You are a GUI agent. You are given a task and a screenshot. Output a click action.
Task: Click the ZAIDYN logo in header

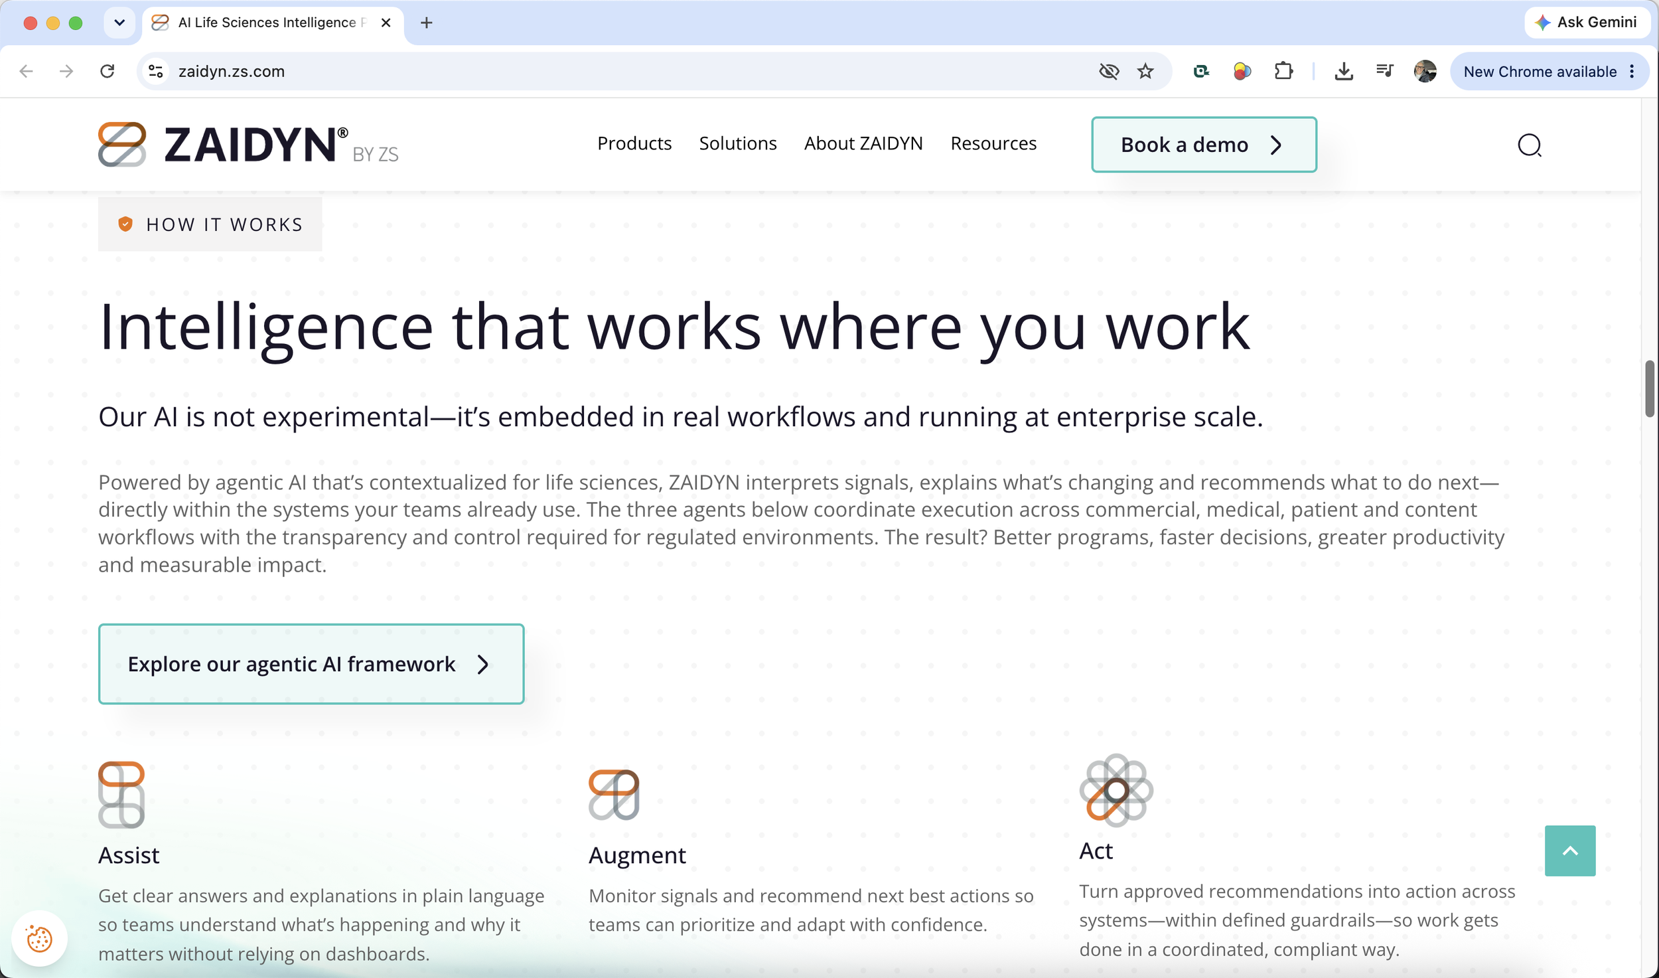[248, 144]
